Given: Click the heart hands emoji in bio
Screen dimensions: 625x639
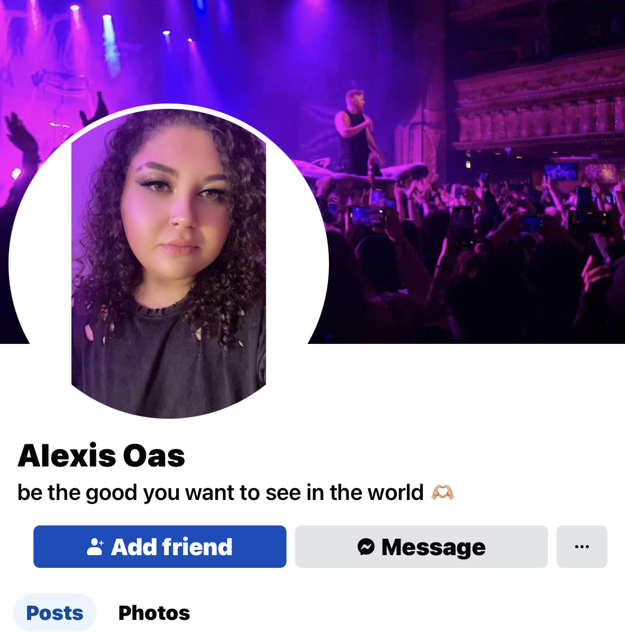Looking at the screenshot, I should (x=442, y=493).
